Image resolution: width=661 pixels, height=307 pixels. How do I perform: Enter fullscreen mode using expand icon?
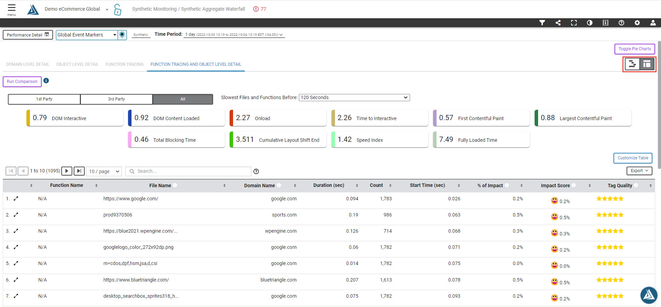pyautogui.click(x=574, y=23)
